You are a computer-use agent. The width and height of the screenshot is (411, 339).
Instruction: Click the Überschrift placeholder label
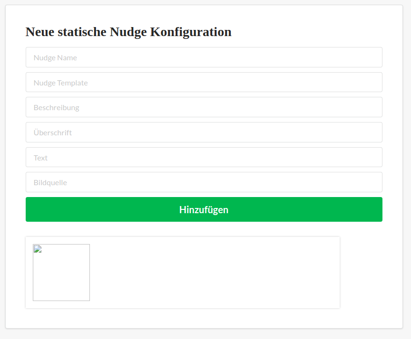pyautogui.click(x=52, y=132)
